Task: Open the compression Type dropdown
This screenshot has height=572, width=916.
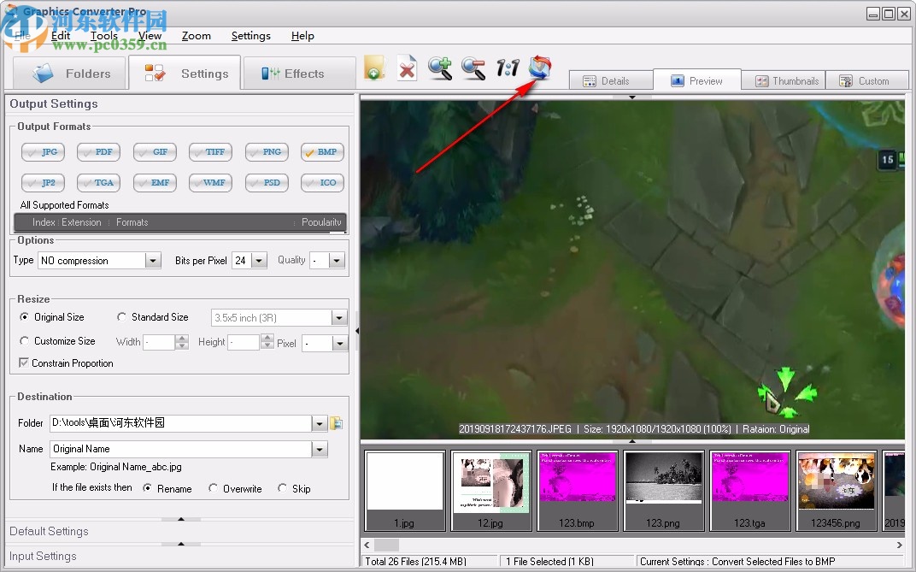Action: click(x=152, y=260)
